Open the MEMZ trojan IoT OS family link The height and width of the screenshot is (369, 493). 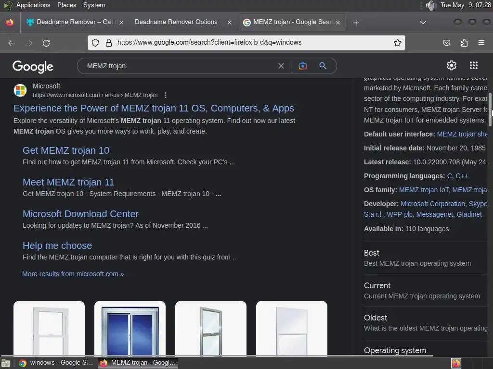[424, 190]
